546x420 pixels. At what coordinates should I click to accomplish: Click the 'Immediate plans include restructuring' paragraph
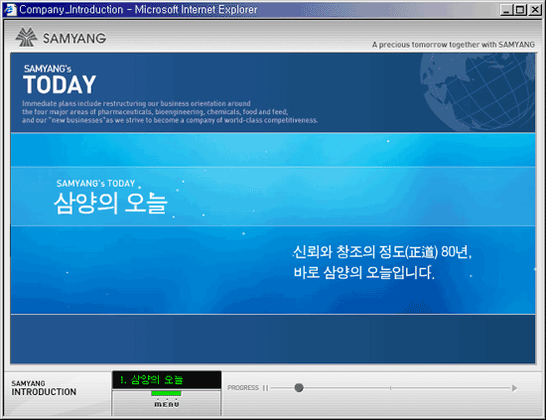point(170,112)
